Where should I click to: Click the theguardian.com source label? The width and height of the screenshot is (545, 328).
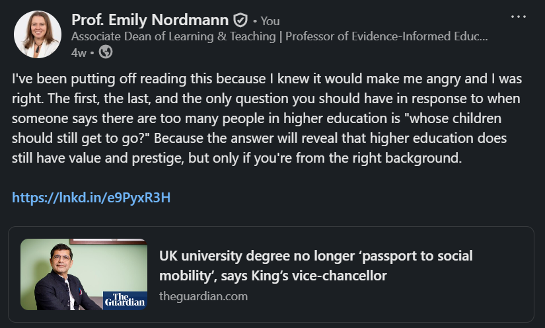(203, 296)
